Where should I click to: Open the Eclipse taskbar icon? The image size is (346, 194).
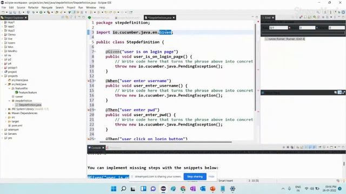163,189
